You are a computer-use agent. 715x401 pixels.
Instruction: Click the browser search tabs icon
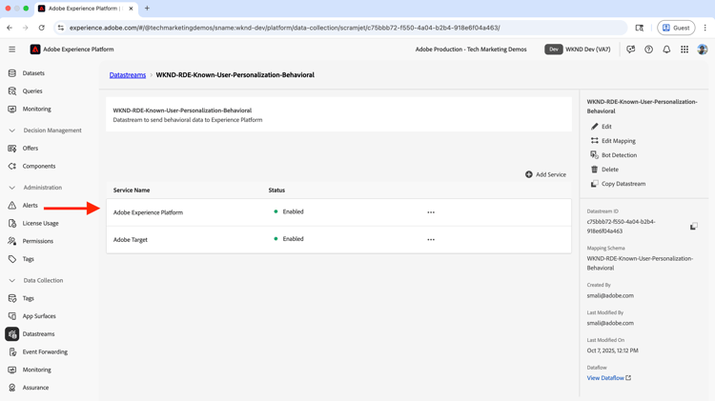pos(640,28)
